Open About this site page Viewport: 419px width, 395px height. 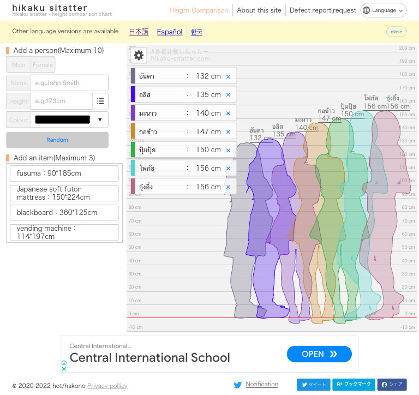259,10
